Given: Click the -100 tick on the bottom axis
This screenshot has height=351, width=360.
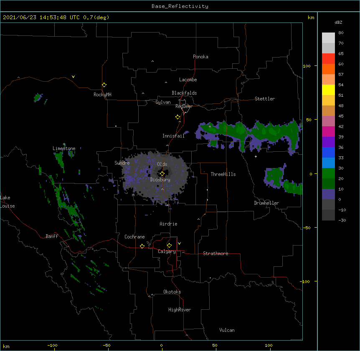Looking at the screenshot, I should [x=52, y=345].
